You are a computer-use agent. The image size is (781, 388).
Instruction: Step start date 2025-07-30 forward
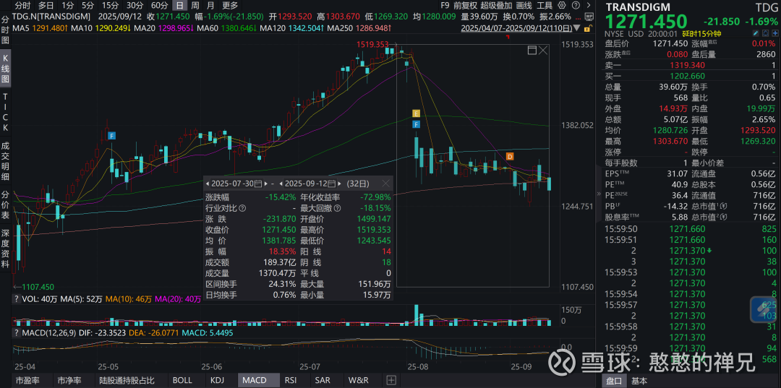pos(266,184)
